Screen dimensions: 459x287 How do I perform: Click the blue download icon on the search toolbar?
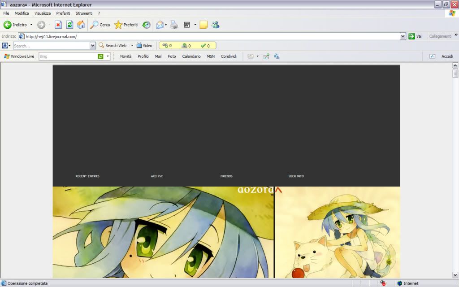point(4,46)
